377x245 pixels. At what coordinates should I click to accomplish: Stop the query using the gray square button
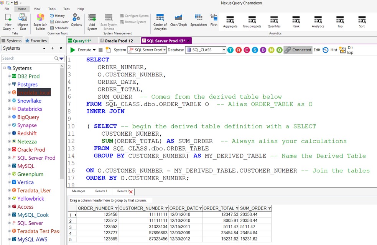(100, 50)
